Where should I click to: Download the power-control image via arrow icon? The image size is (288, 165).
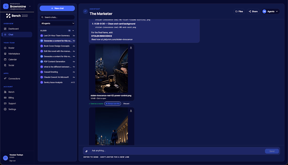(x=131, y=48)
